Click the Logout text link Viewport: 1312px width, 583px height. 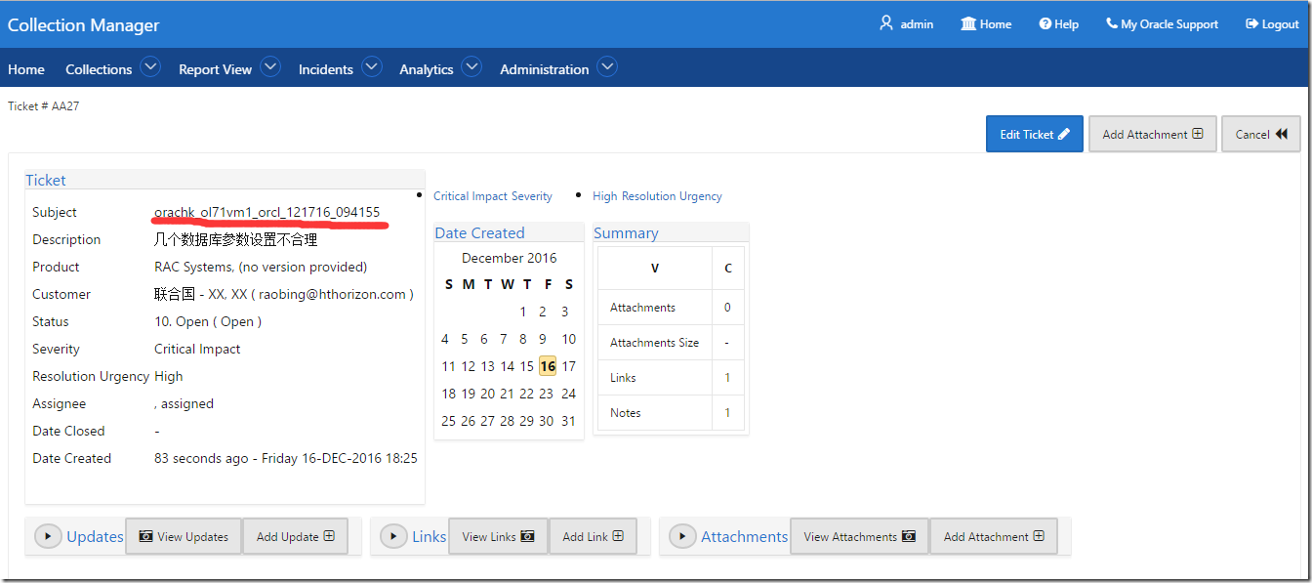click(x=1281, y=24)
